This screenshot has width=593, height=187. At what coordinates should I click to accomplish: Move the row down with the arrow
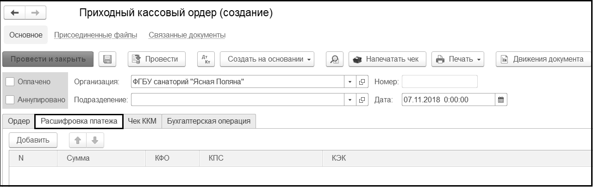94,140
